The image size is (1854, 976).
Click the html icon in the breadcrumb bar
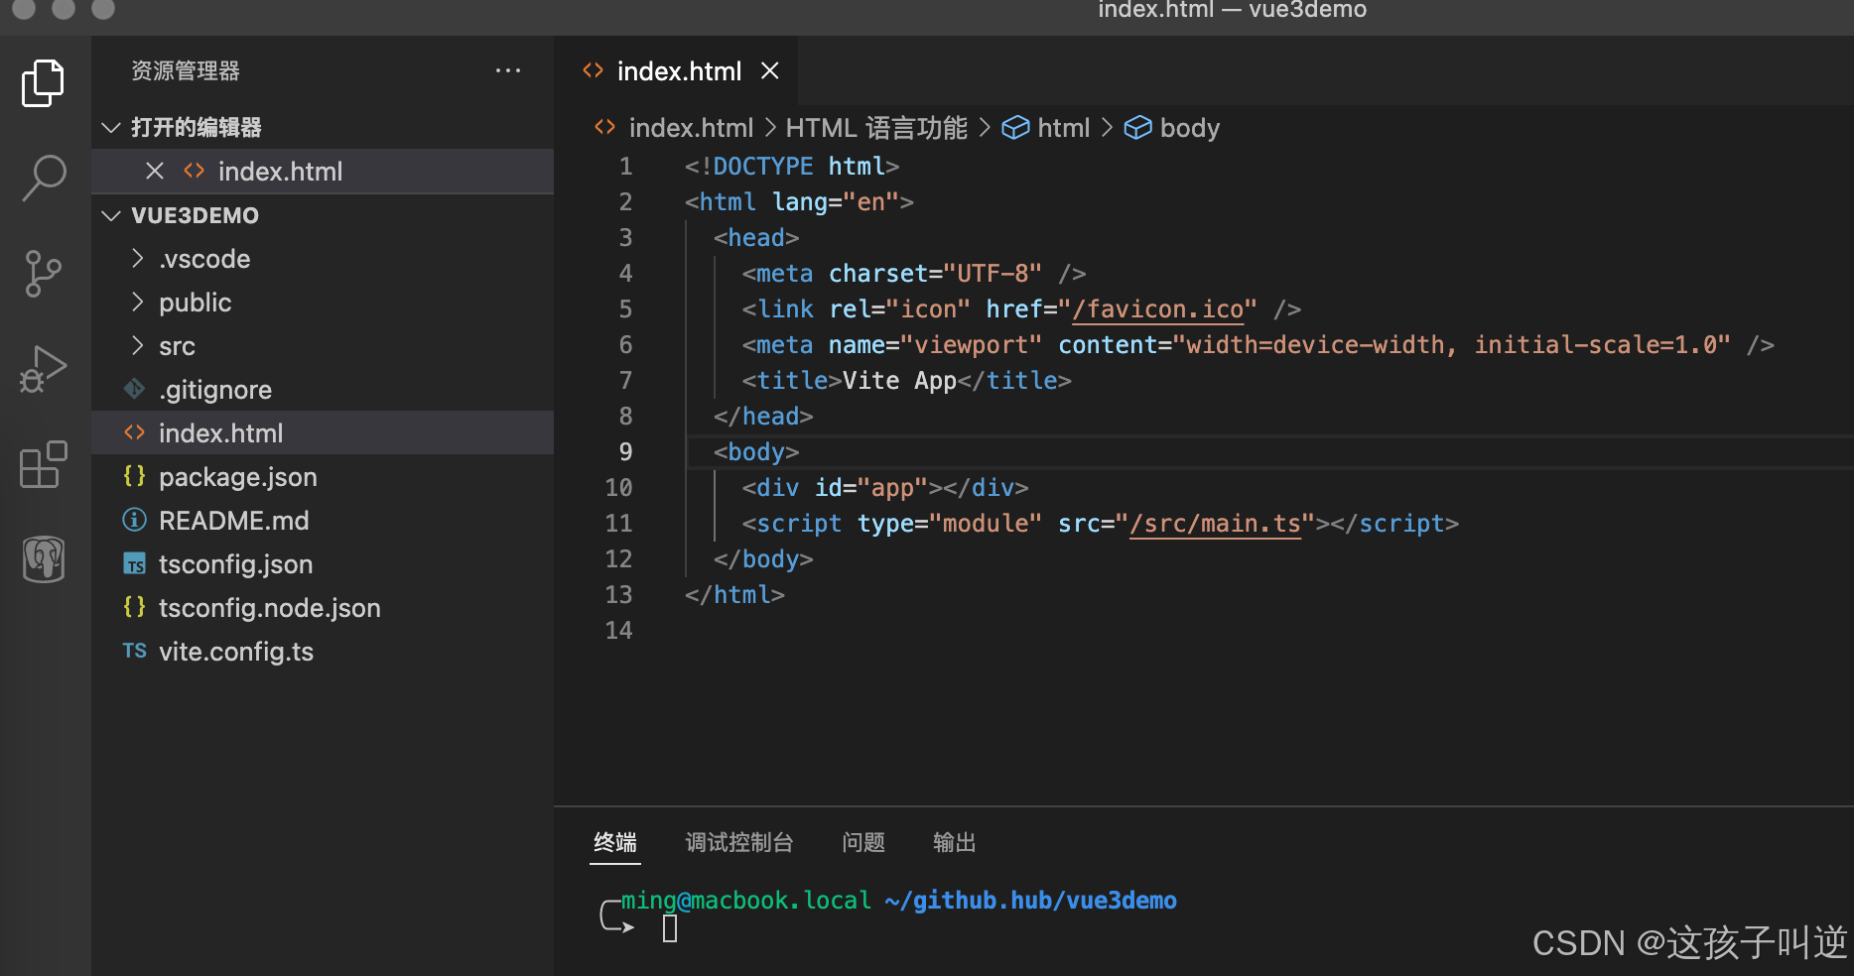tap(1015, 127)
